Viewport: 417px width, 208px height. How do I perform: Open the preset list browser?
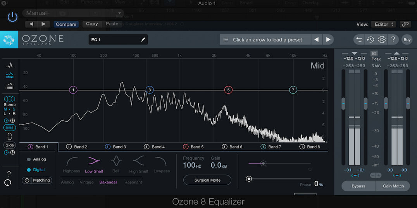coord(226,39)
